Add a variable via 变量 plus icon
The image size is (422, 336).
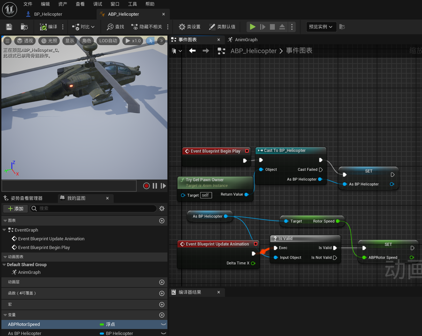click(162, 315)
